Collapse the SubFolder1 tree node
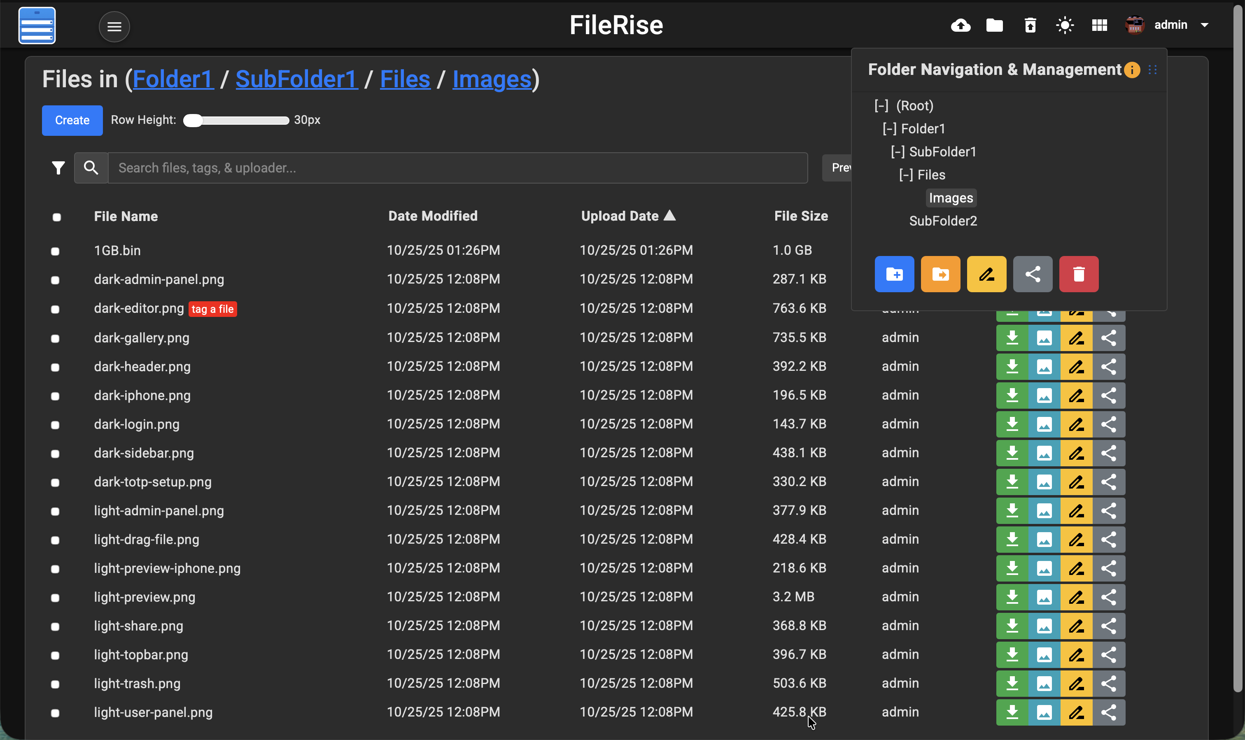 pyautogui.click(x=898, y=152)
